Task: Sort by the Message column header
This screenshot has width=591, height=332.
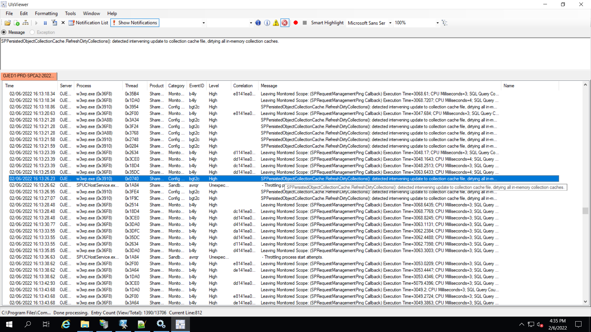Action: click(x=380, y=86)
